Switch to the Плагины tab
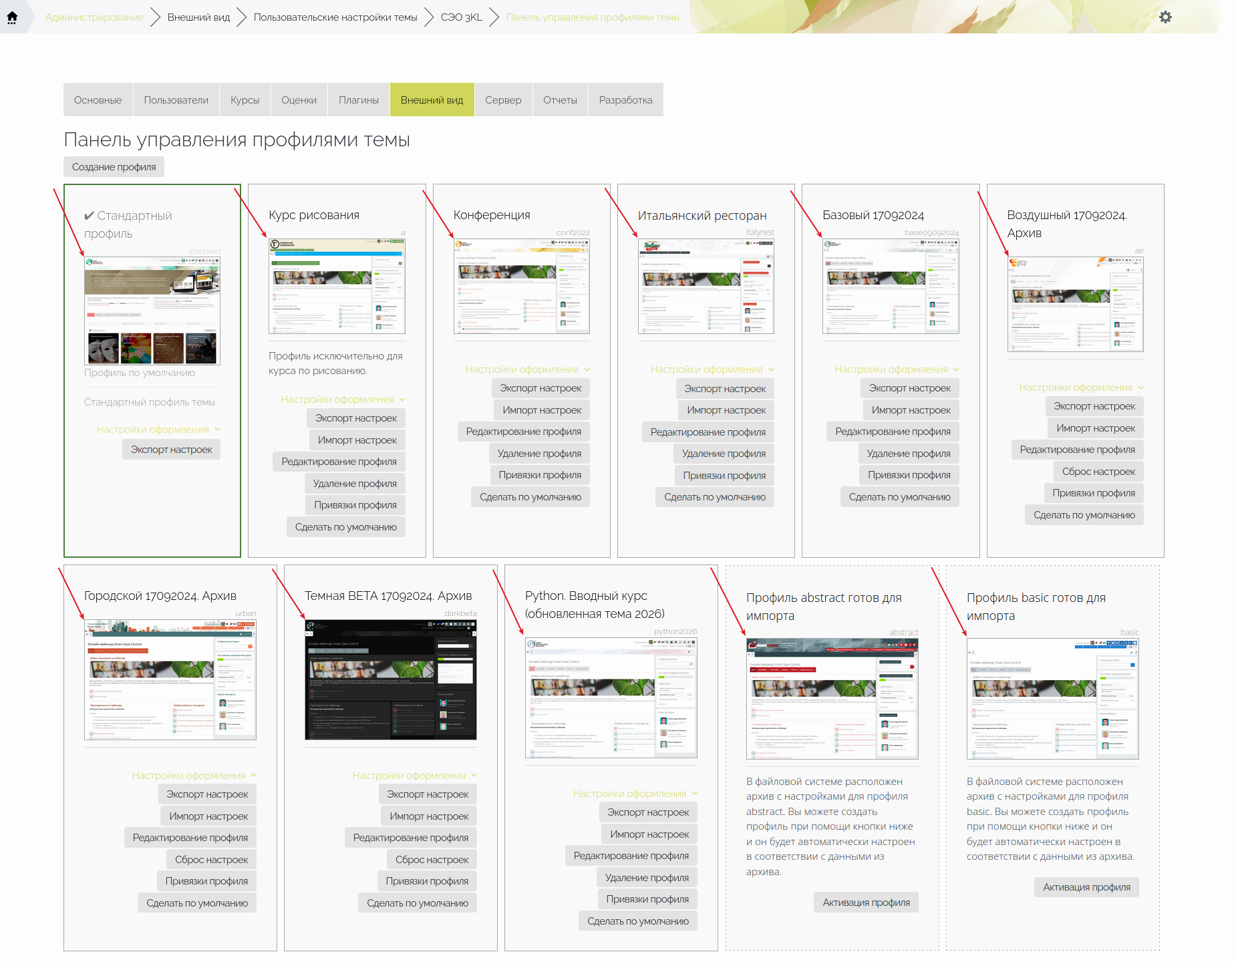Image resolution: width=1238 pixels, height=962 pixels. (x=359, y=100)
